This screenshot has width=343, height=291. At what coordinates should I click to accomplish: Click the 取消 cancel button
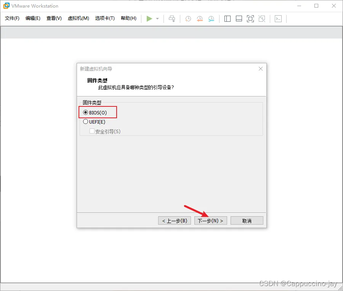tap(247, 220)
